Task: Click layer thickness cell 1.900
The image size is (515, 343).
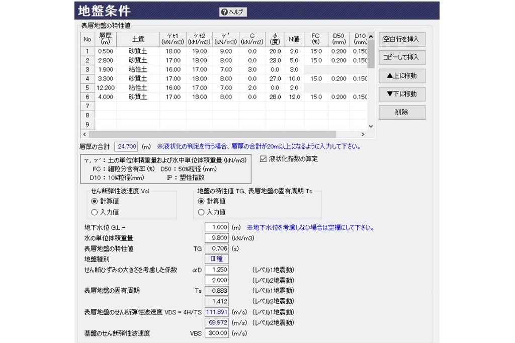Action: point(106,69)
